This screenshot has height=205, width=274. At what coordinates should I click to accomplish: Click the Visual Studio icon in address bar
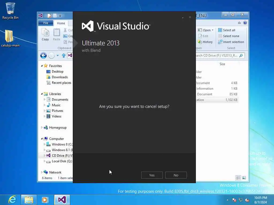coord(70,56)
